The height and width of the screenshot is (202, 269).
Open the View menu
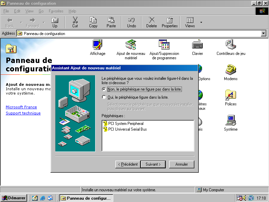[x=29, y=11]
